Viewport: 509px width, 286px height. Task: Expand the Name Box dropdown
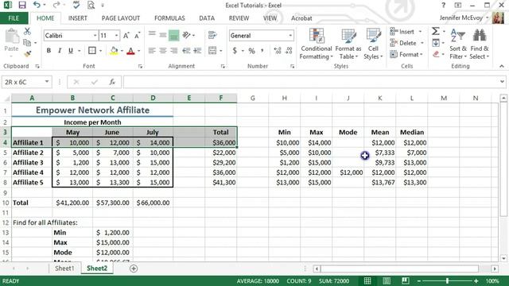click(47, 82)
